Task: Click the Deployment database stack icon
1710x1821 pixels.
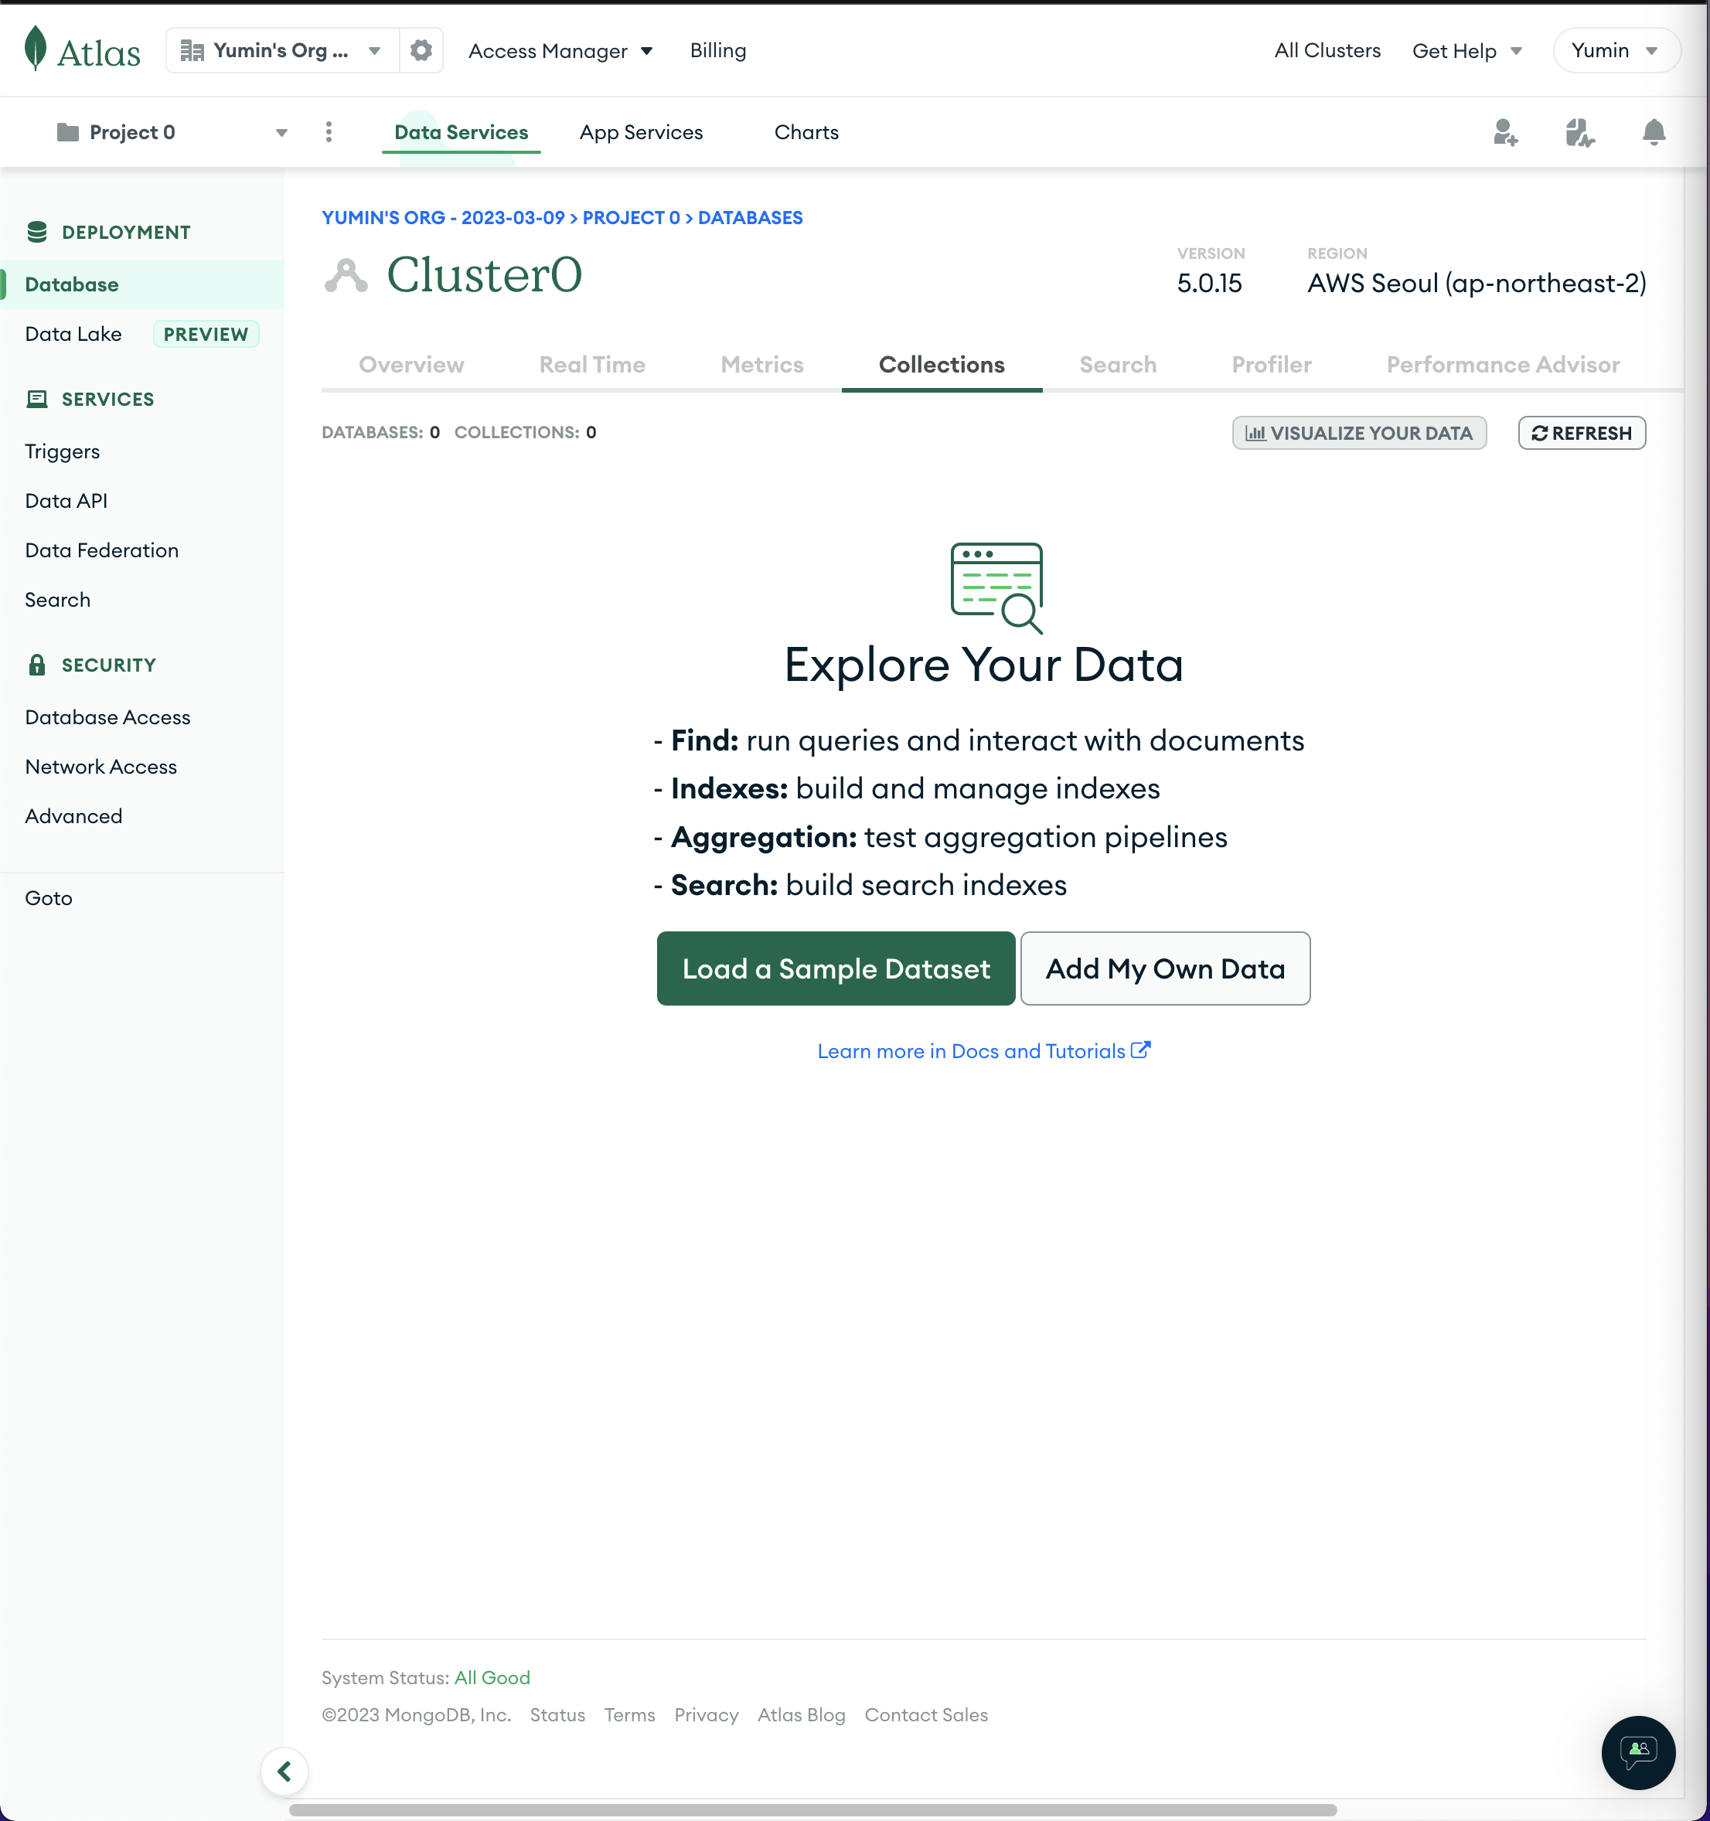Action: click(36, 233)
